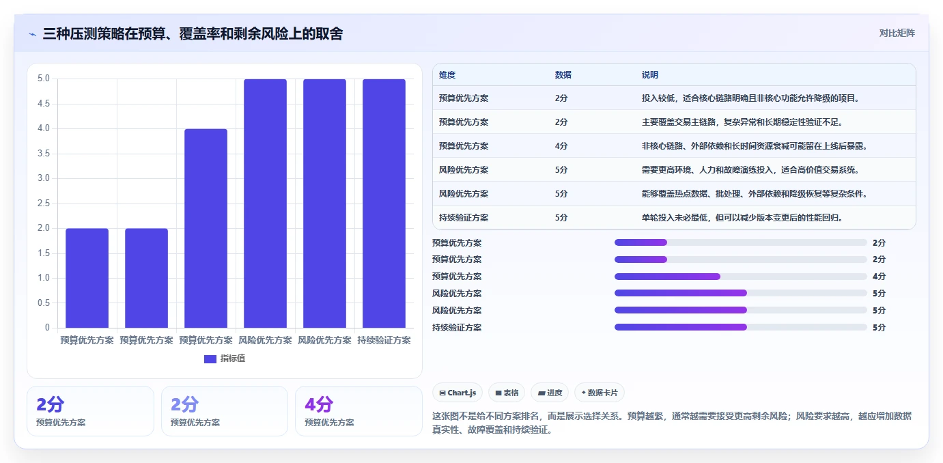This screenshot has width=943, height=463.
Task: Click the description starting with 主要覆盖交易主链路
Action: pos(743,122)
